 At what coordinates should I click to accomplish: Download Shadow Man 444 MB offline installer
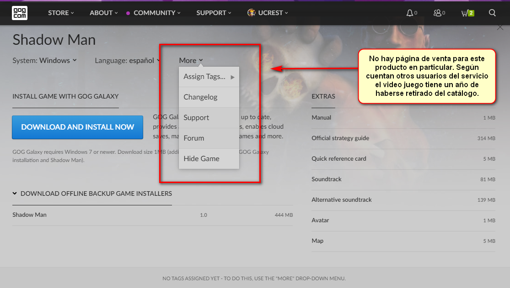pos(153,215)
